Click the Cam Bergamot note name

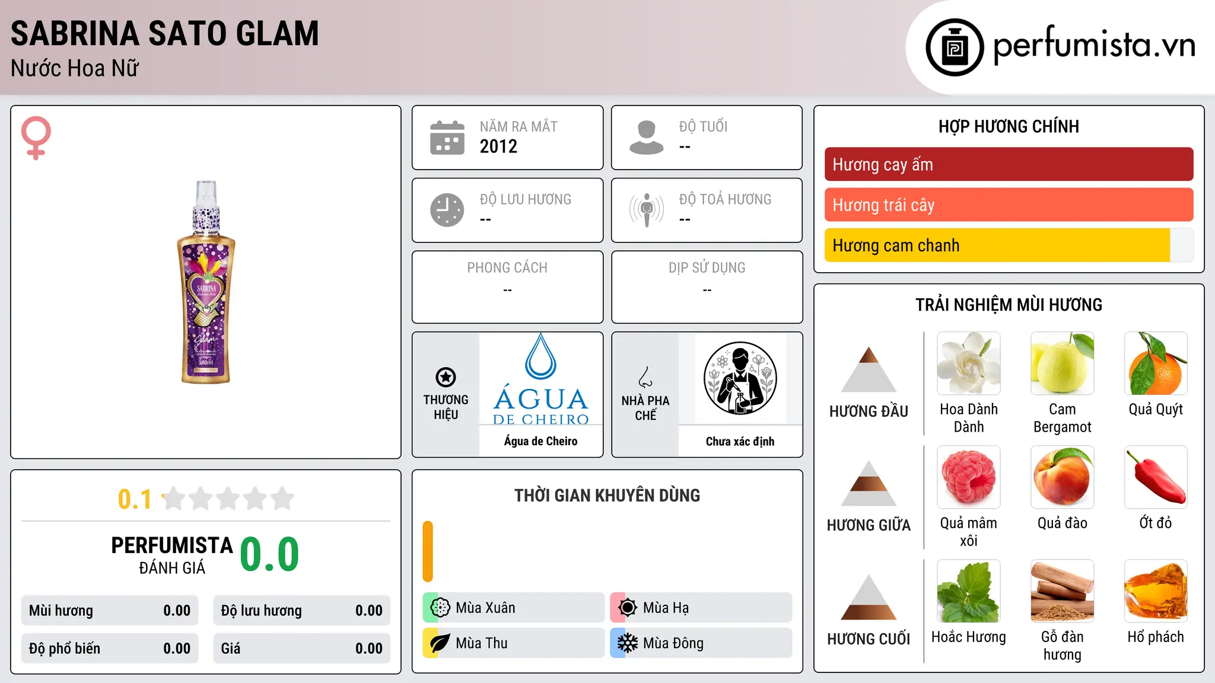tap(1063, 418)
